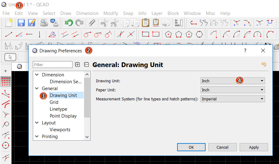Open the Modify menu
279x164 pixels.
pos(111,13)
